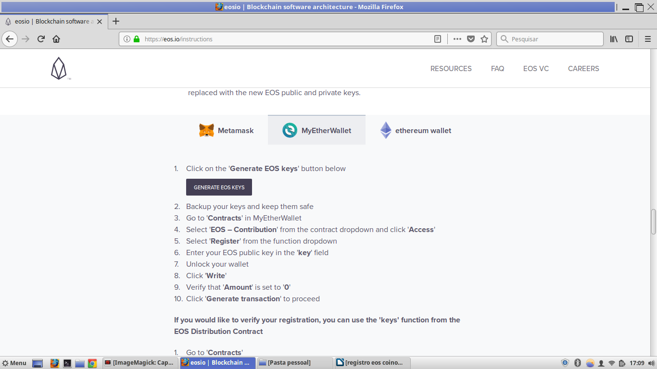Click the step 'Unlock your wallet' text

[x=217, y=264]
